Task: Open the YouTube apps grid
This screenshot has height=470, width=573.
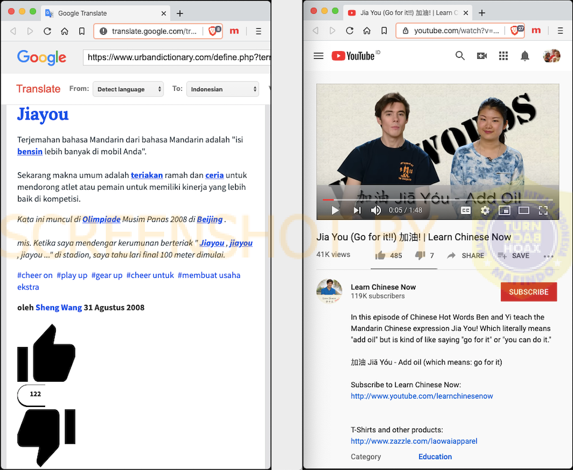Action: 504,56
